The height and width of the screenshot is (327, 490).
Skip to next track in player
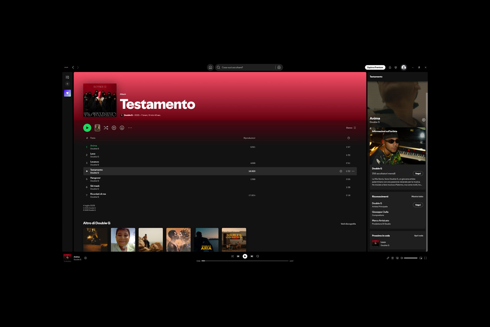coord(252,256)
